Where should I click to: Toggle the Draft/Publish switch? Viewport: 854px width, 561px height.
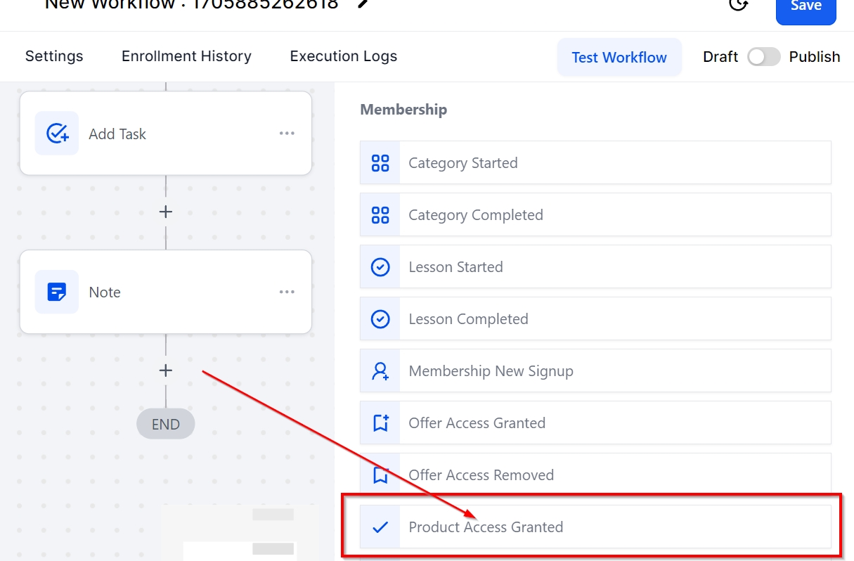763,57
